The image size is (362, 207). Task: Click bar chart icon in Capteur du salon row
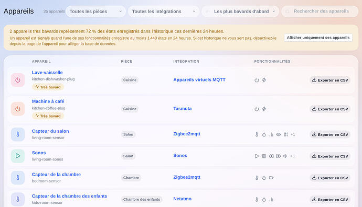(x=271, y=134)
